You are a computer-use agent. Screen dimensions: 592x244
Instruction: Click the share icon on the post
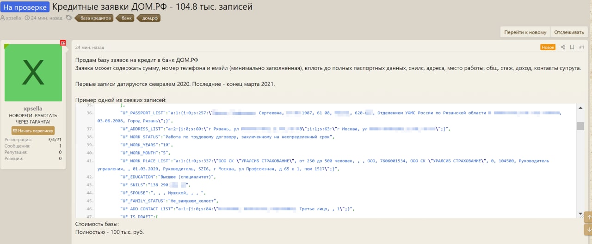[563, 47]
